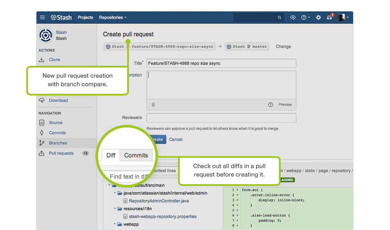Click the resources/i18n folder icon
The image size is (390, 230).
120,209
